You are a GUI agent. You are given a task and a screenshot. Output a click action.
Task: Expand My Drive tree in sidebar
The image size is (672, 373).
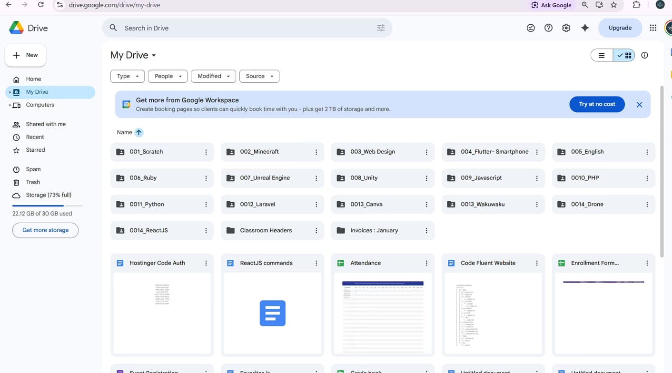(x=10, y=92)
